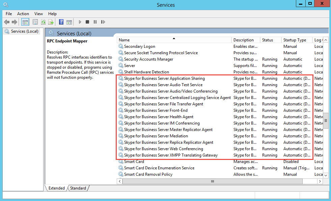Click gear icon beside Security Accounts Manager
The height and width of the screenshot is (201, 331).
(121, 59)
